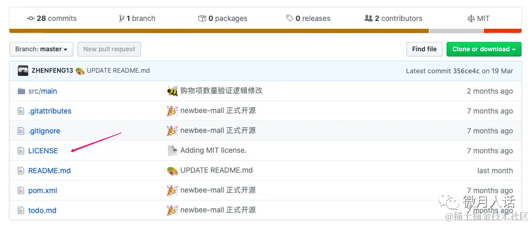
Task: Open the .gitignore file
Action: (x=44, y=131)
